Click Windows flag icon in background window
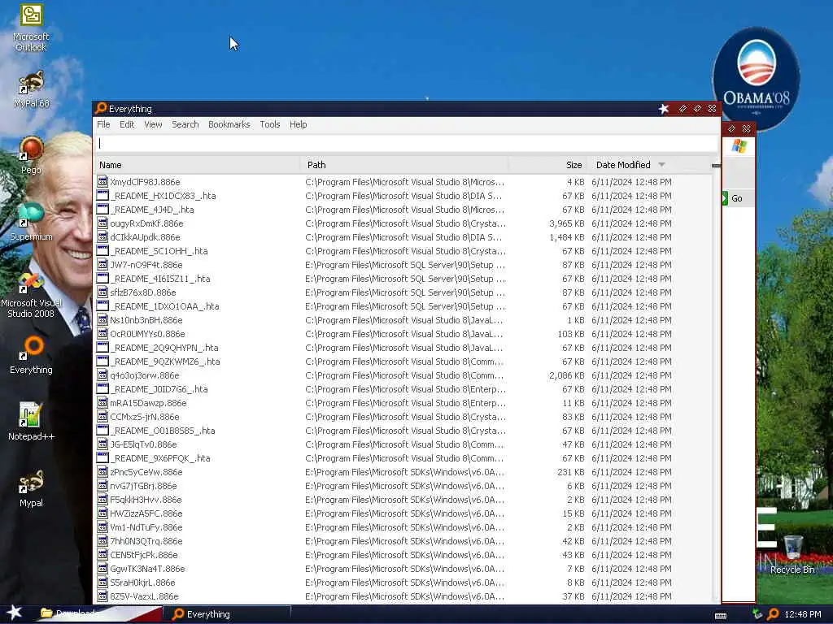 coord(739,146)
